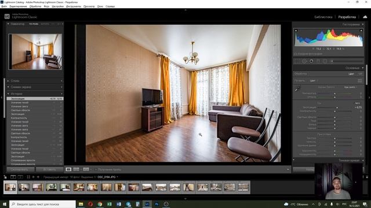The height and width of the screenshot is (208, 371).
Task: Select first thumbnail in the filmstrip
Action: pos(10,187)
